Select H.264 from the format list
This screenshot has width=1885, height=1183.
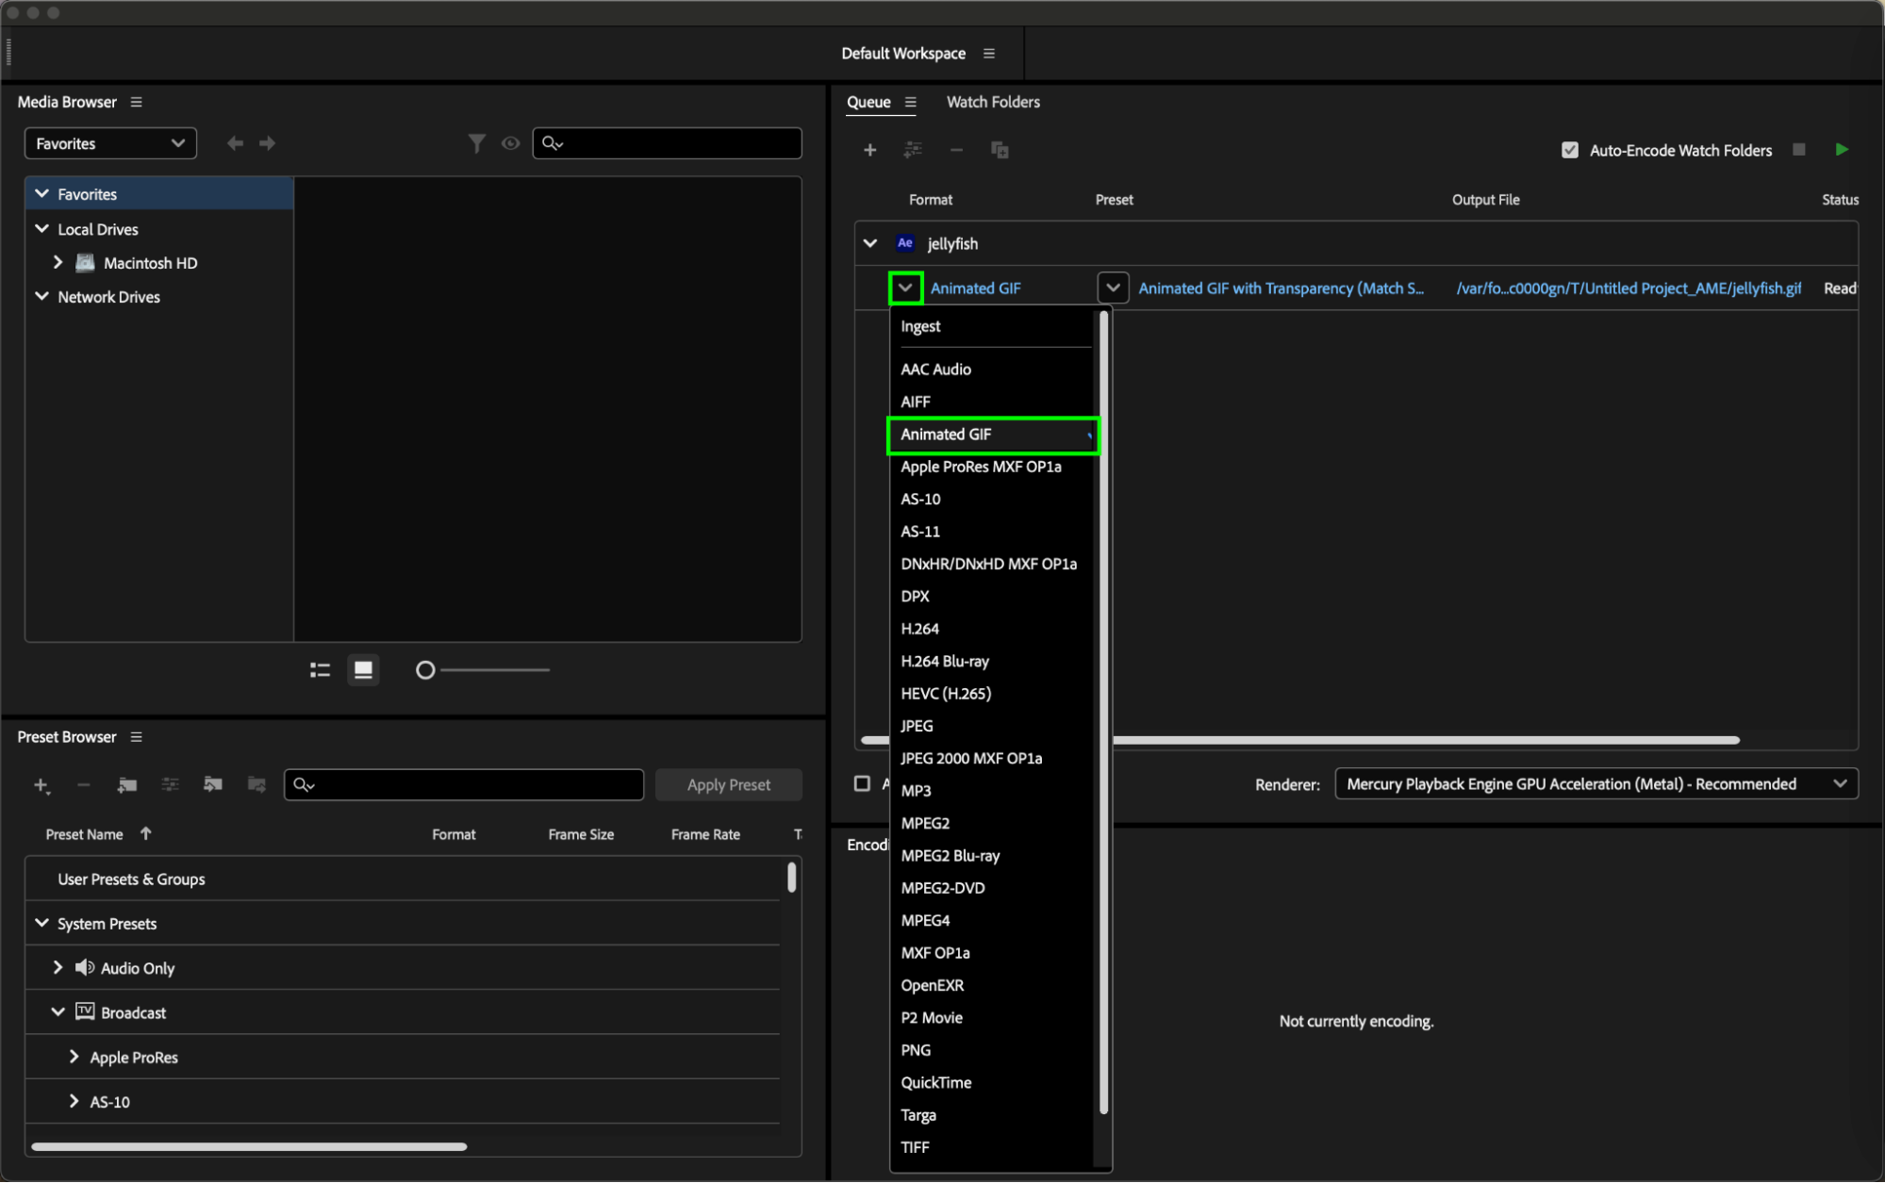(x=919, y=629)
